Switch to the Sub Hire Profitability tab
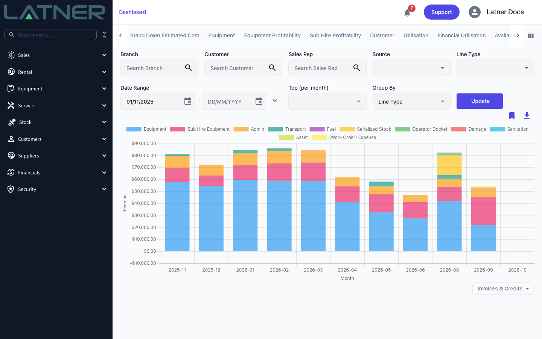The width and height of the screenshot is (542, 339). (335, 35)
